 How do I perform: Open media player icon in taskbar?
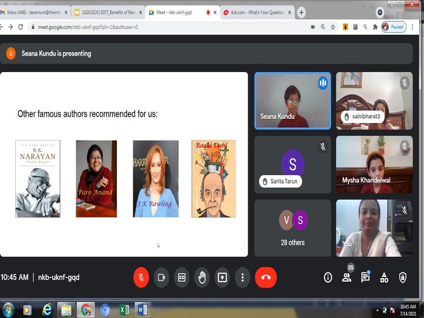[x=27, y=310]
